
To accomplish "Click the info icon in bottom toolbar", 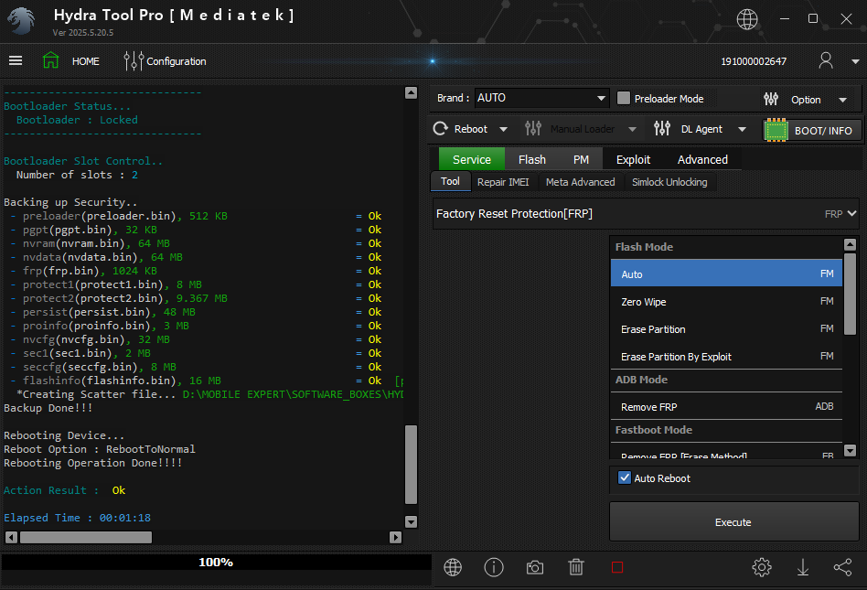I will pos(494,567).
